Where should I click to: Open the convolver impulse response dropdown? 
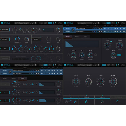19,59
